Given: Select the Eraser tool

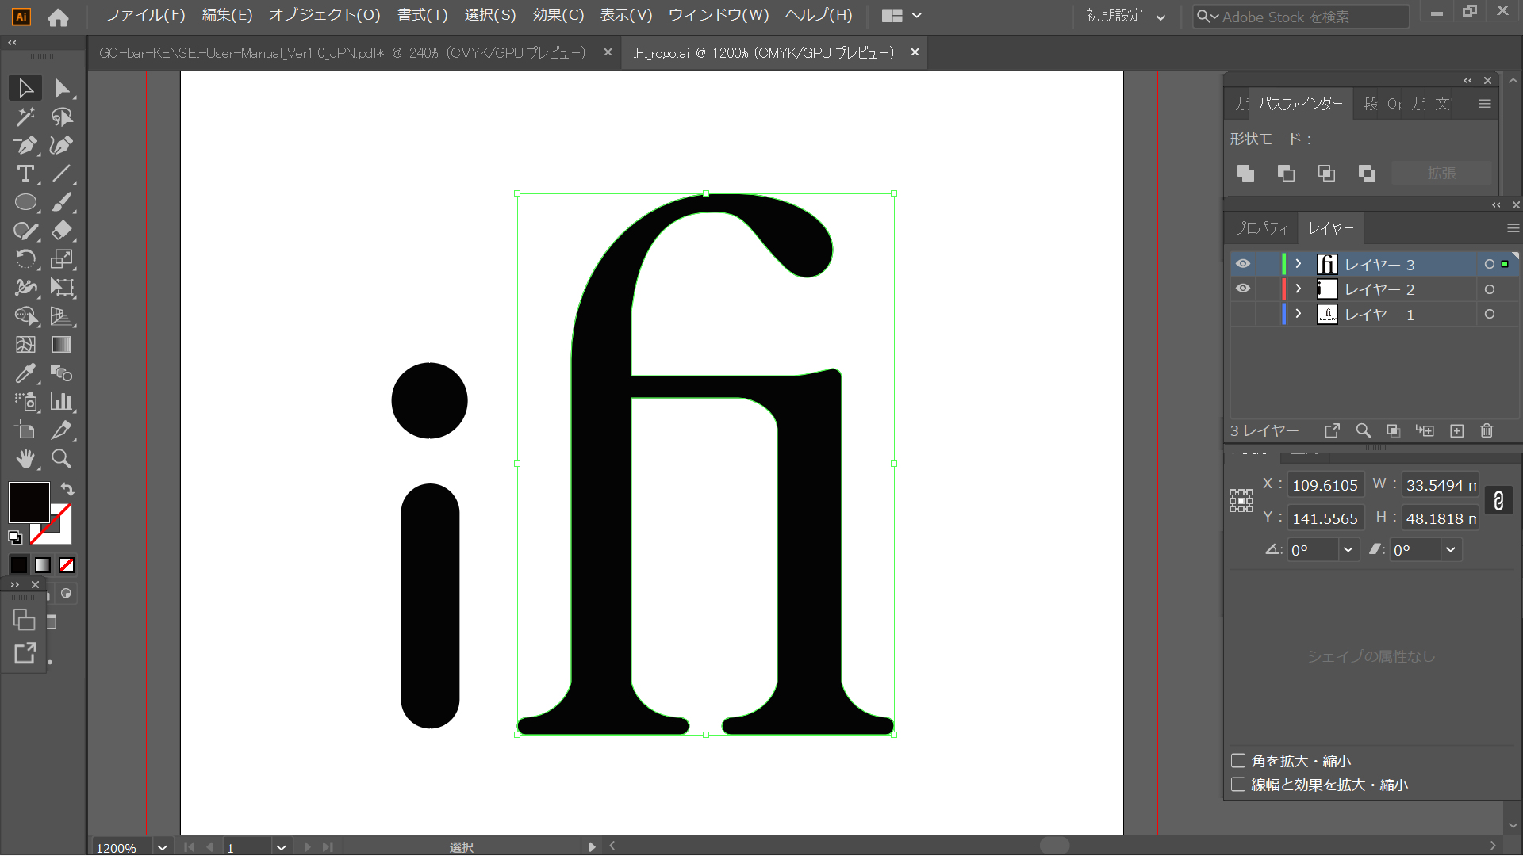Looking at the screenshot, I should (x=61, y=231).
